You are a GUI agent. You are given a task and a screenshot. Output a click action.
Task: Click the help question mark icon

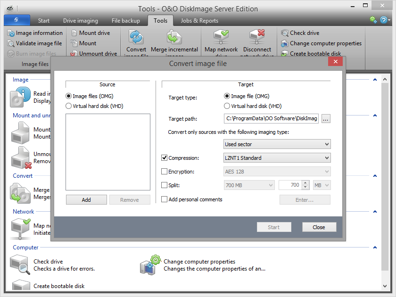[384, 20]
